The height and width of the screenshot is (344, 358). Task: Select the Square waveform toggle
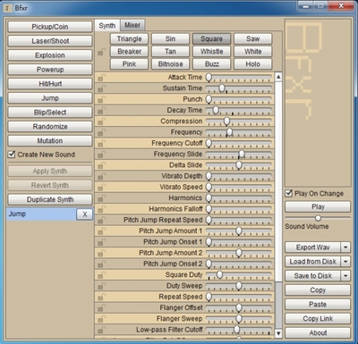point(211,38)
